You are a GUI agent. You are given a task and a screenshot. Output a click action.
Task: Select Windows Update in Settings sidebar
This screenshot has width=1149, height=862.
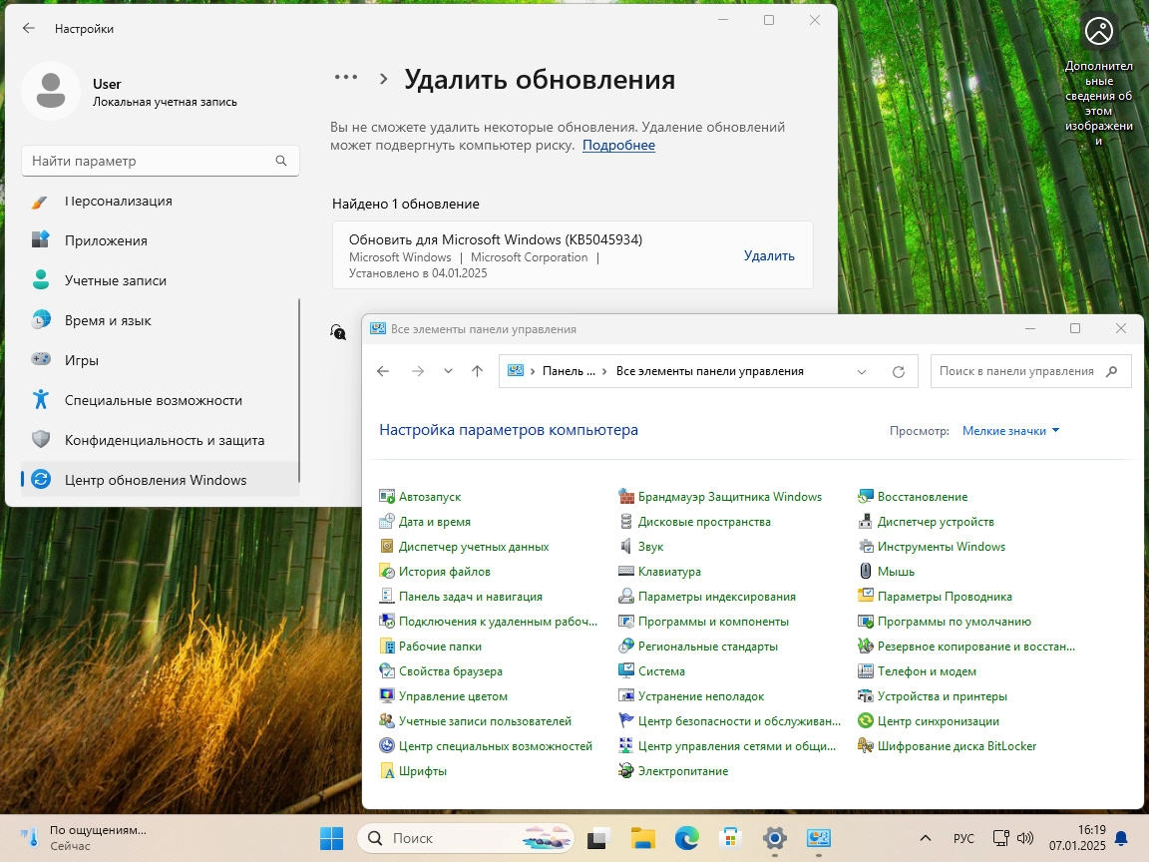point(156,480)
